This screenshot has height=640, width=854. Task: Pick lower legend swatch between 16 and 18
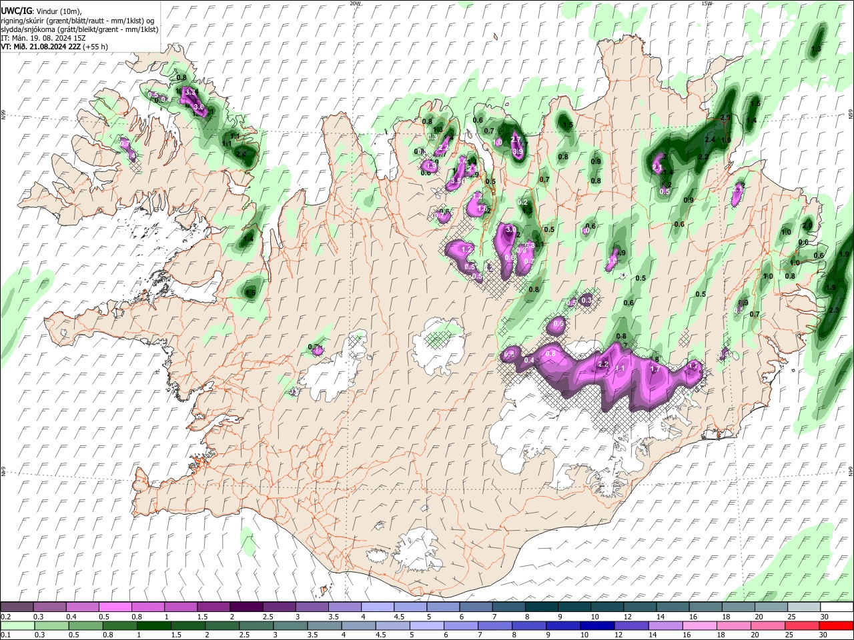point(699,625)
